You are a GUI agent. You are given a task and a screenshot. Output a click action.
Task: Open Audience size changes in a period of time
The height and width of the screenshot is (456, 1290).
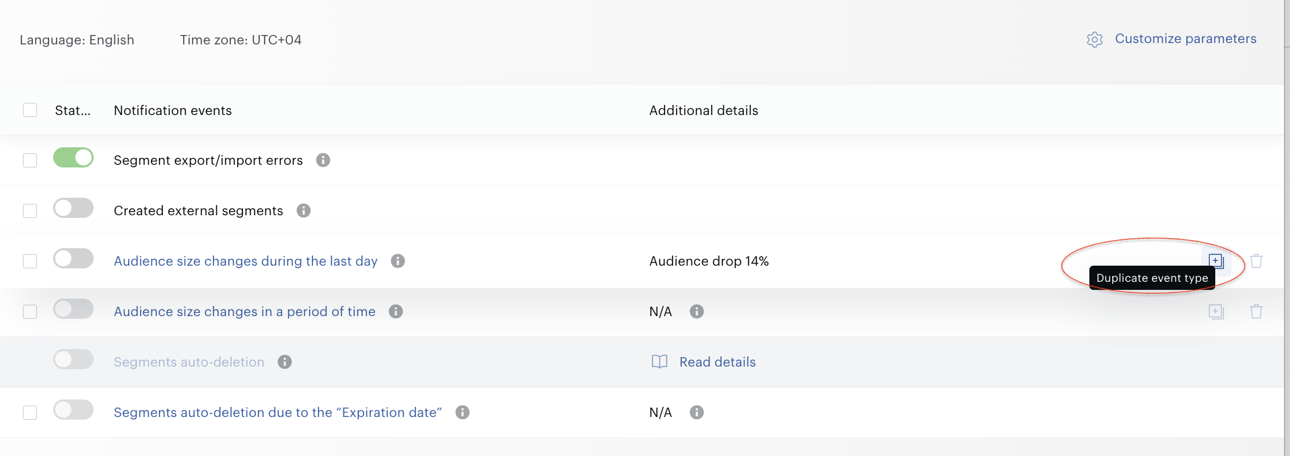(244, 311)
